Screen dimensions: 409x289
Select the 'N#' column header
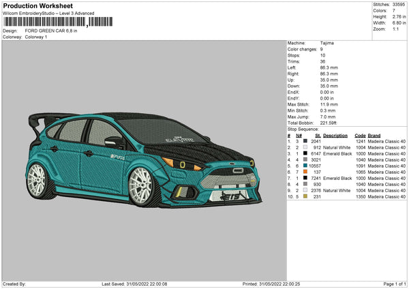[299, 136]
